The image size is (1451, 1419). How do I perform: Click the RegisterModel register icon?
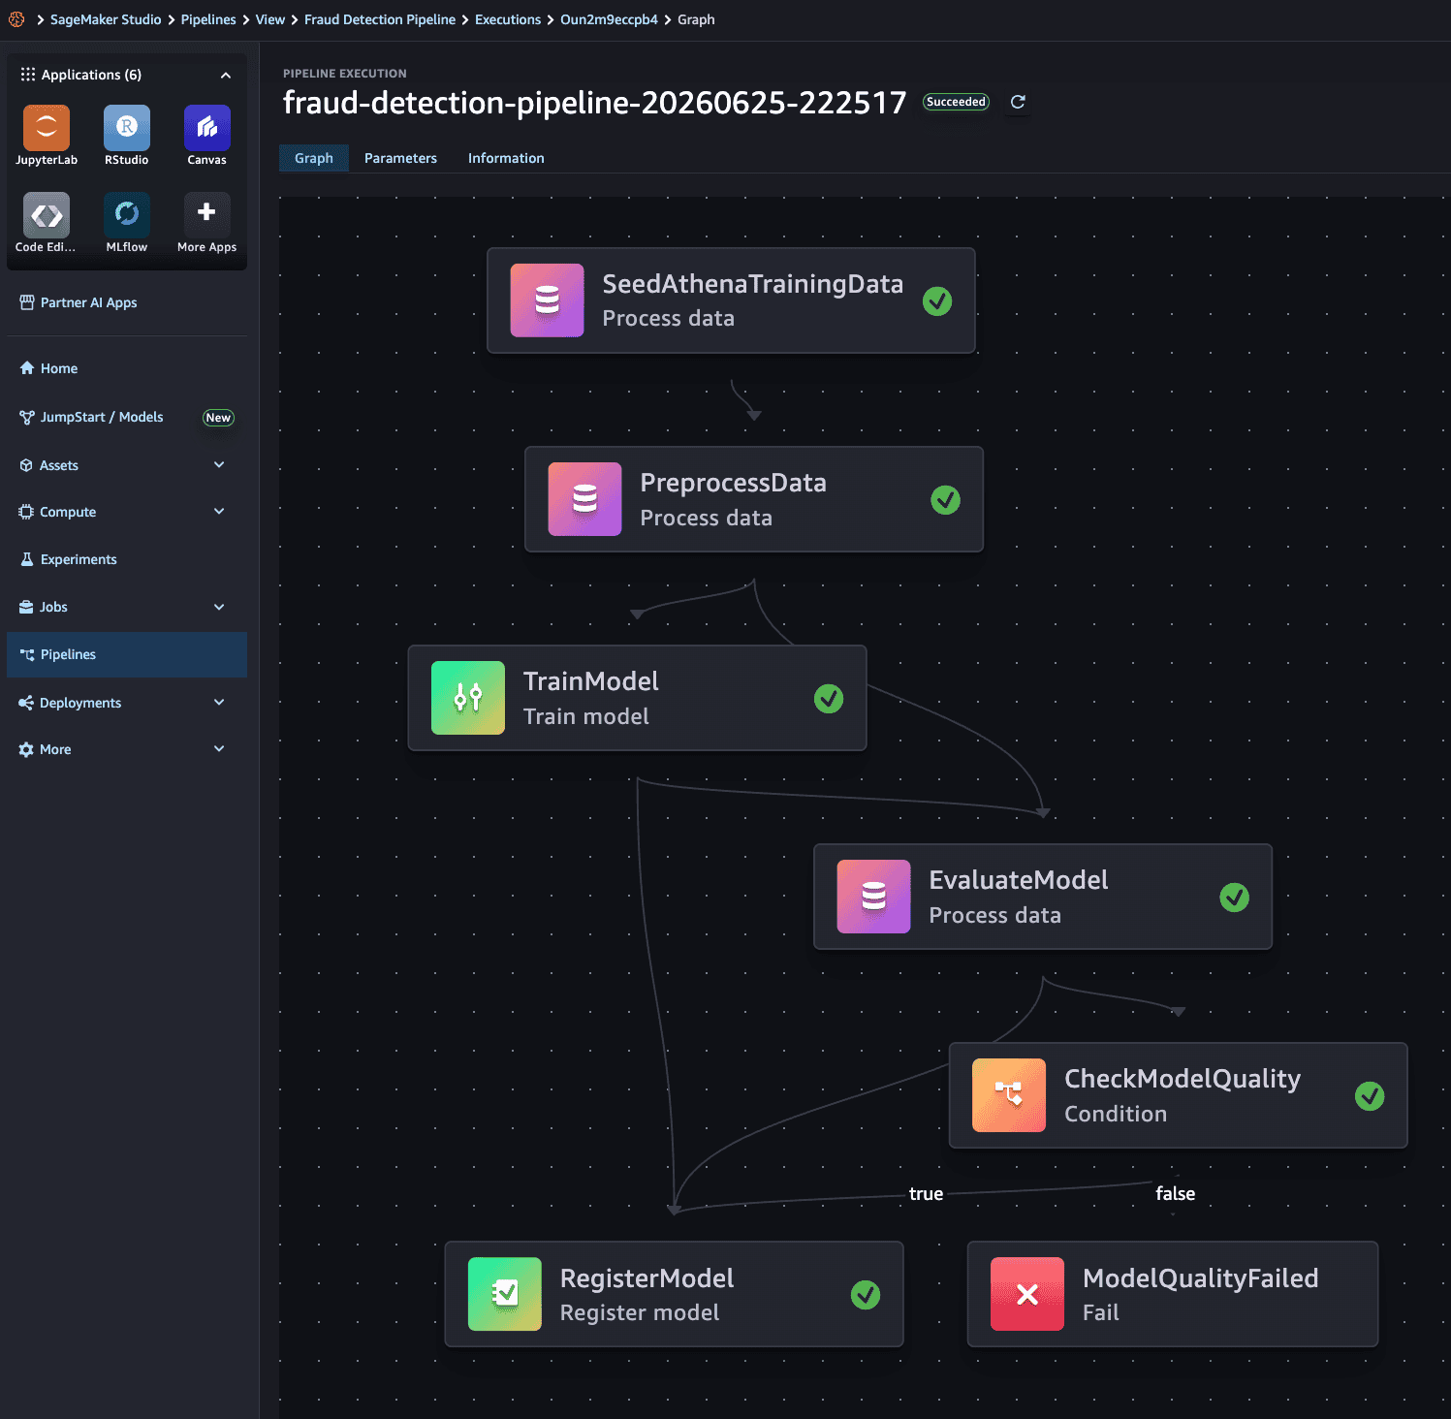click(505, 1294)
